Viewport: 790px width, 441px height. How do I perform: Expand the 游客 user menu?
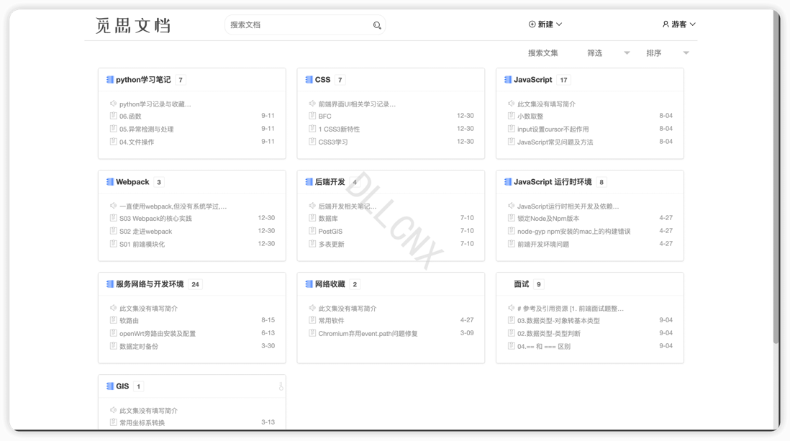point(678,24)
